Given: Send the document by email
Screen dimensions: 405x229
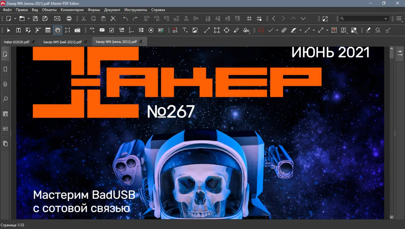Looking at the screenshot, I should [x=57, y=18].
